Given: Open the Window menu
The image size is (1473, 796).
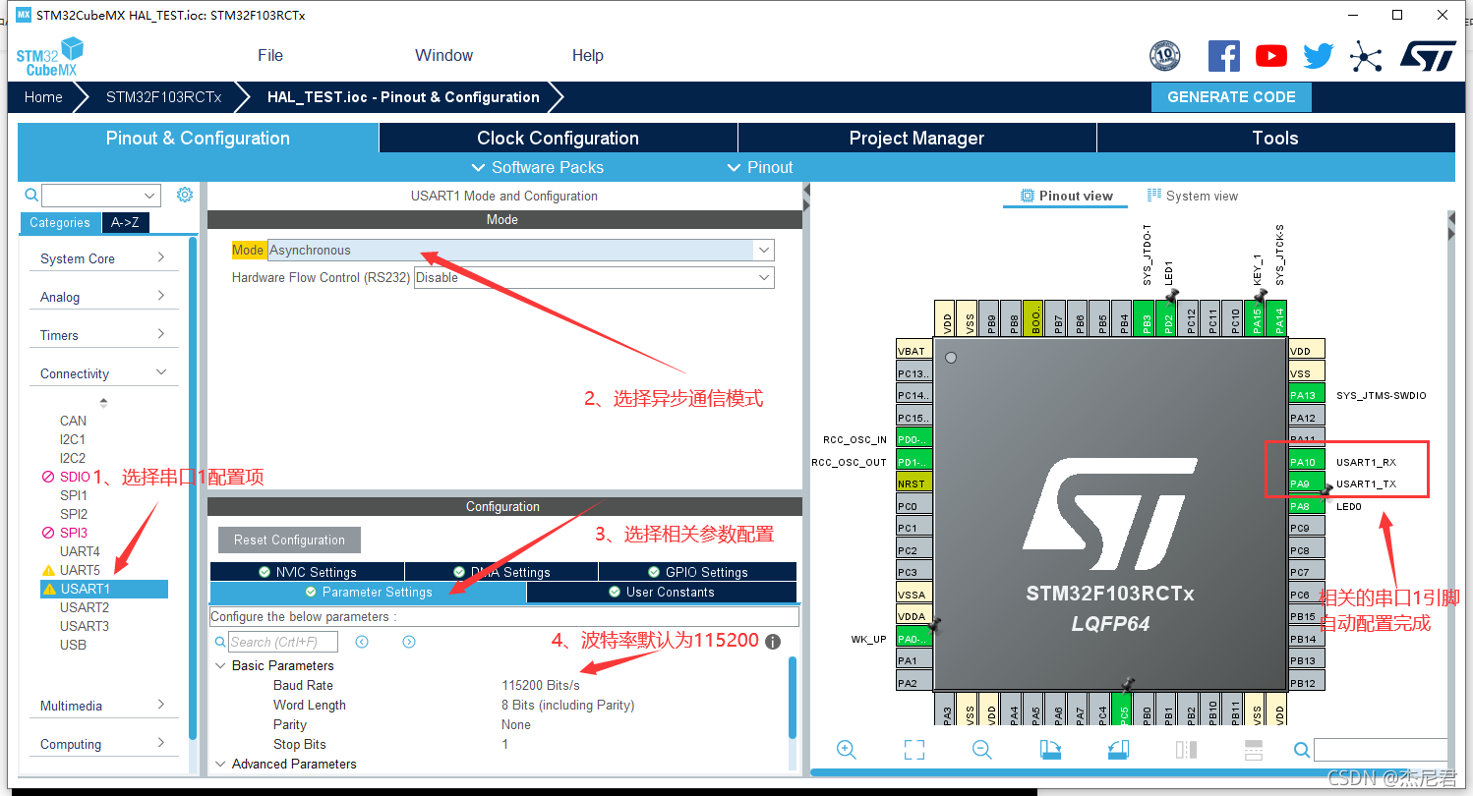Looking at the screenshot, I should (443, 55).
